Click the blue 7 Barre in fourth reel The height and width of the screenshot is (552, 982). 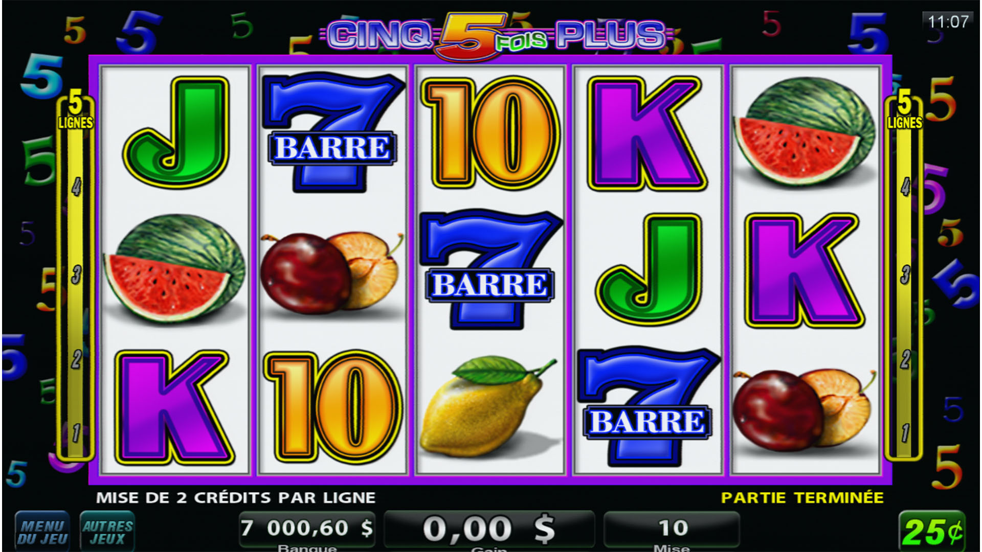click(648, 407)
